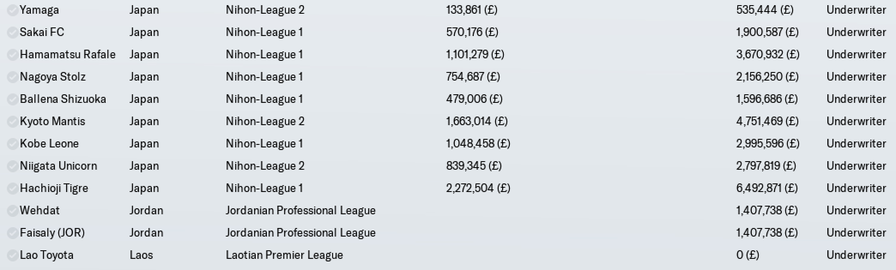Click the check icon beside Lao Toyota
Viewport: 896px width, 270px height.
(13, 255)
